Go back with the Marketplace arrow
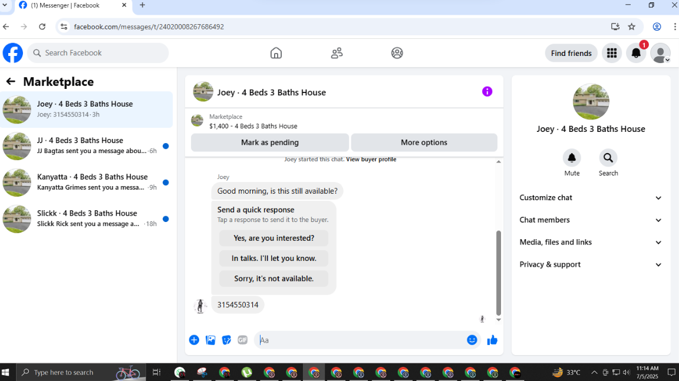Image resolution: width=679 pixels, height=381 pixels. (x=11, y=81)
